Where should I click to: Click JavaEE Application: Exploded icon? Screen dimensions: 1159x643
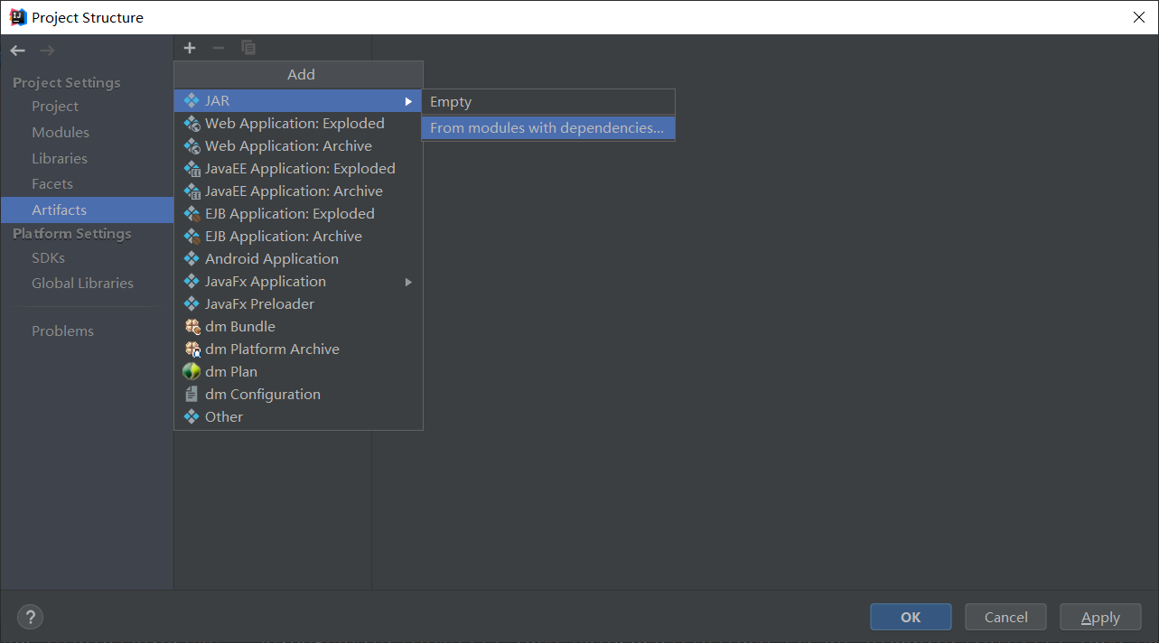tap(192, 169)
